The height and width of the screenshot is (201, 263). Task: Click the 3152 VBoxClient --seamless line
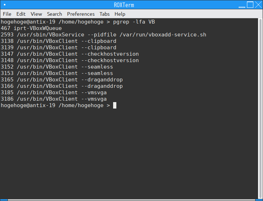pos(57,67)
